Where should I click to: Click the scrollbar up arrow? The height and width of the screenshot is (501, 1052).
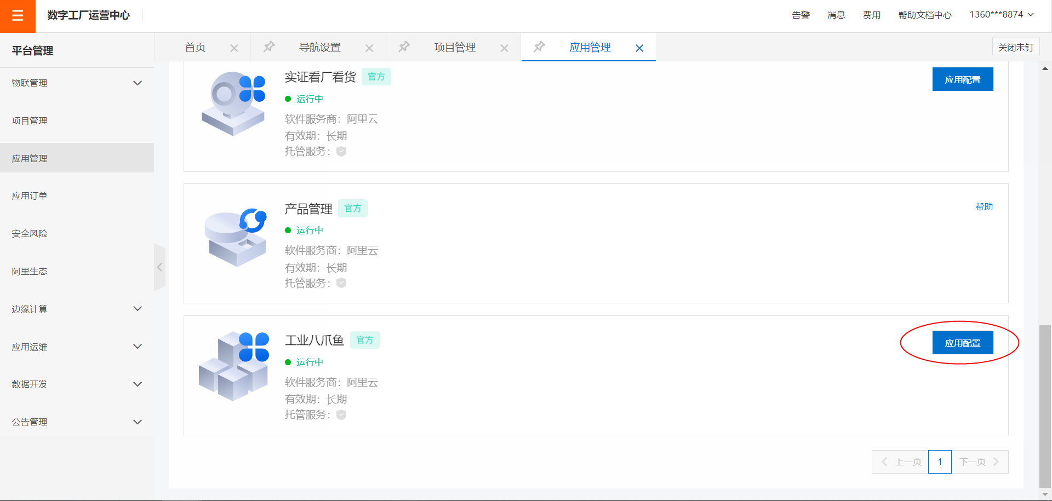[1045, 68]
